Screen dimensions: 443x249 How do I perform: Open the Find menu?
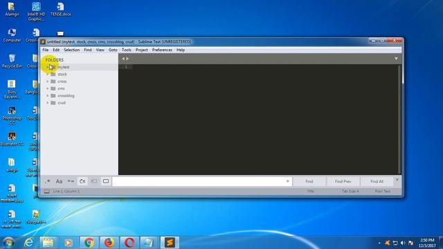(88, 50)
